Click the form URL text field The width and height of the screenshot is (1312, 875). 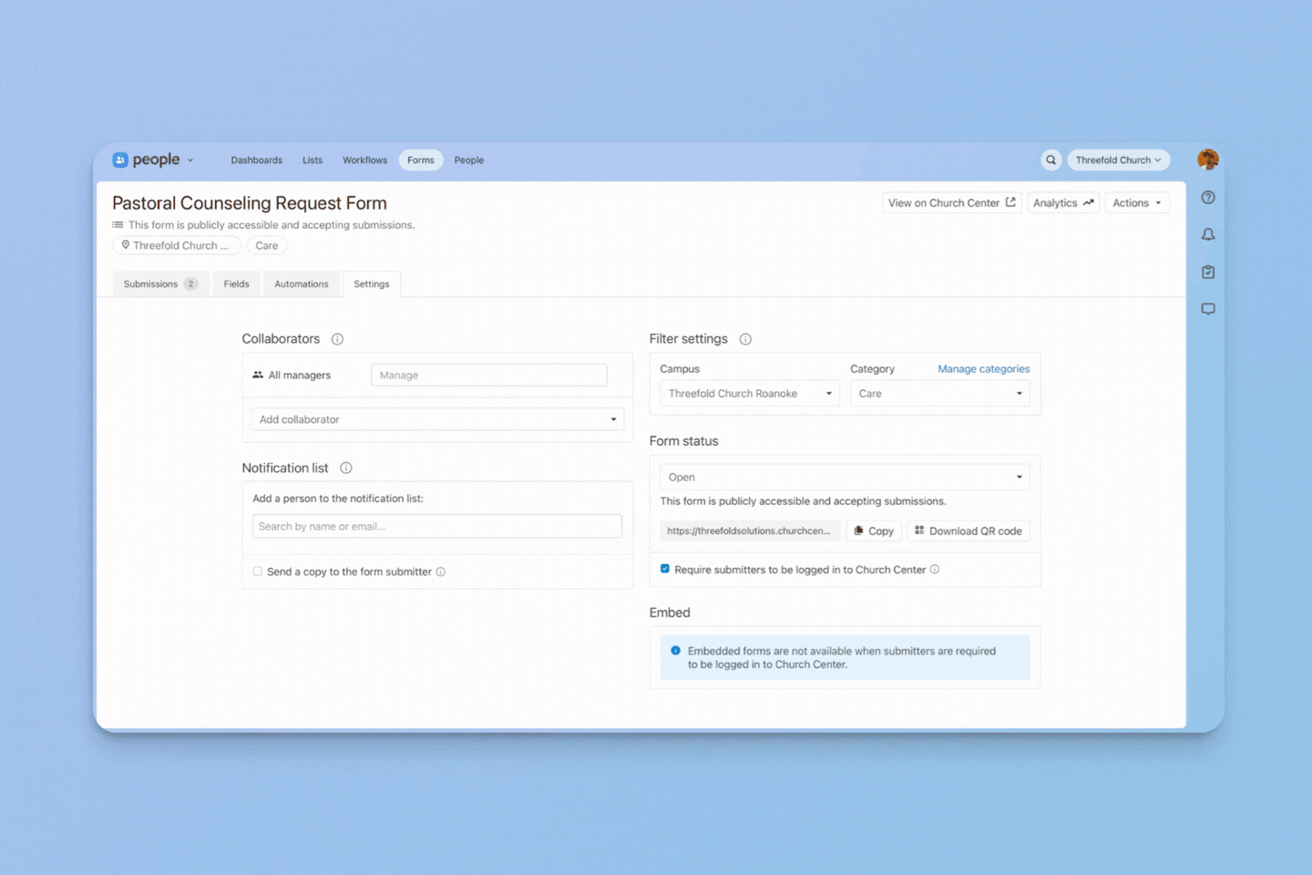[751, 531]
